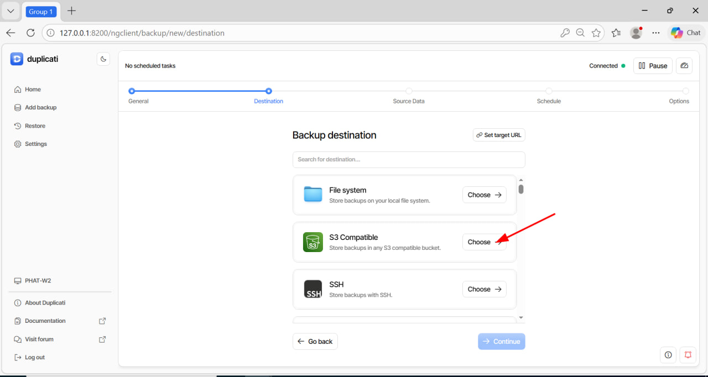Toggle dark mode moon icon
708x377 pixels.
[103, 59]
